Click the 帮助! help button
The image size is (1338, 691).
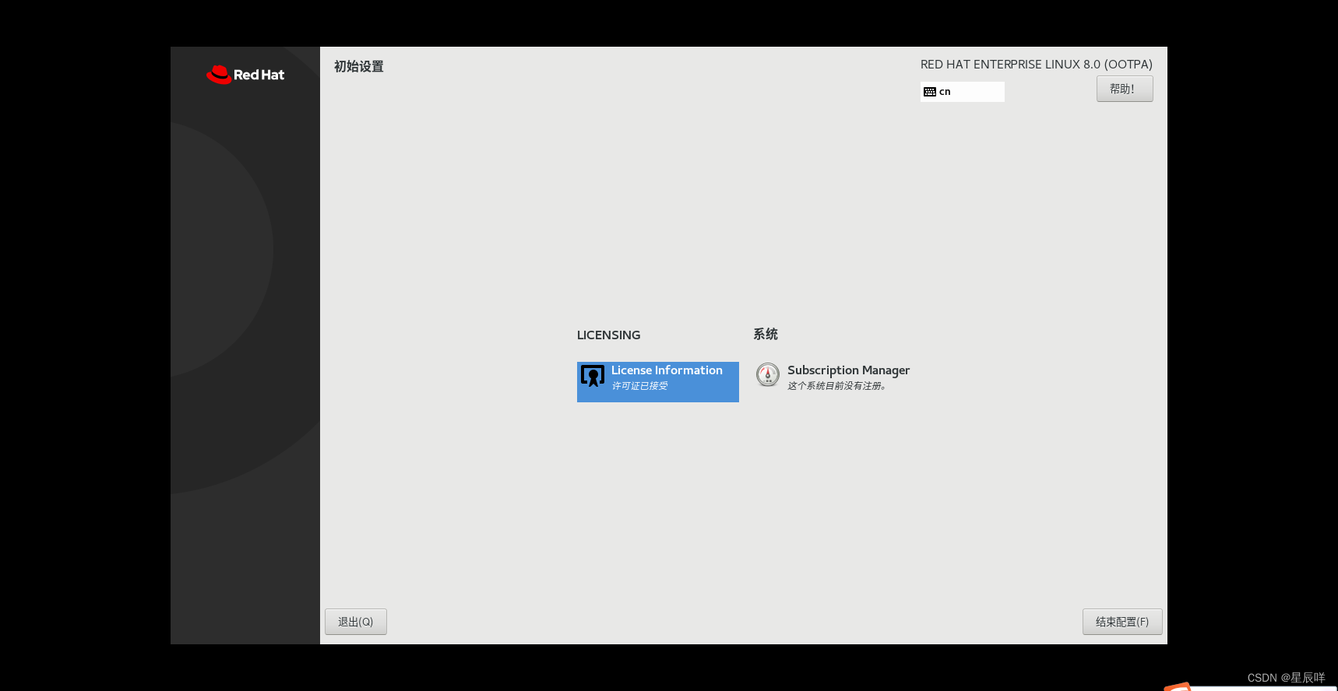pos(1125,89)
